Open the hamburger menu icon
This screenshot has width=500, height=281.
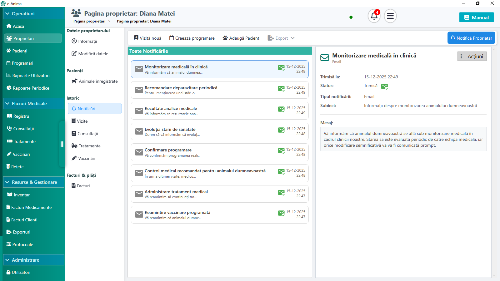pos(390,16)
